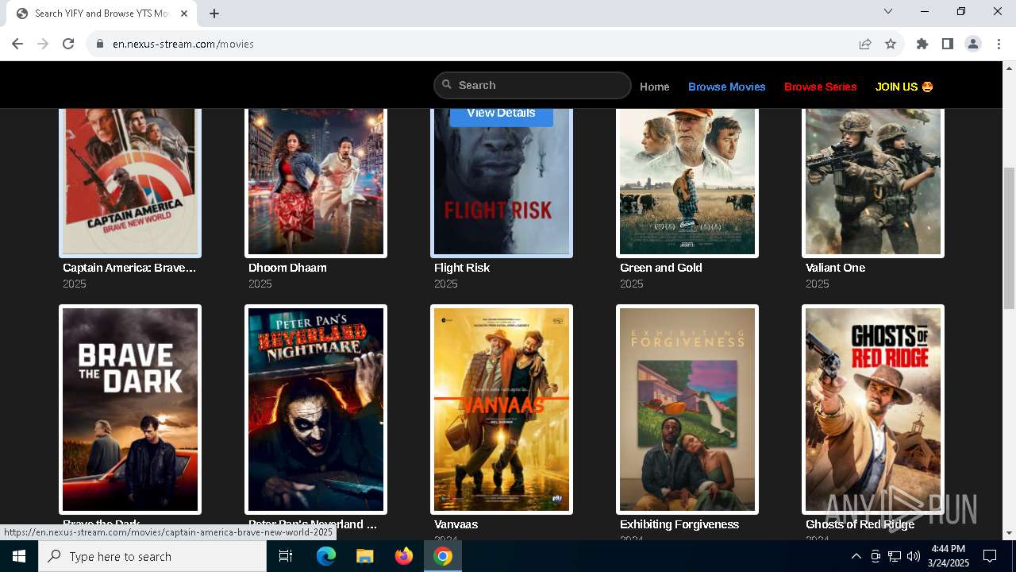1016x572 pixels.
Task: Click the Flight Risk title link
Action: 462,268
